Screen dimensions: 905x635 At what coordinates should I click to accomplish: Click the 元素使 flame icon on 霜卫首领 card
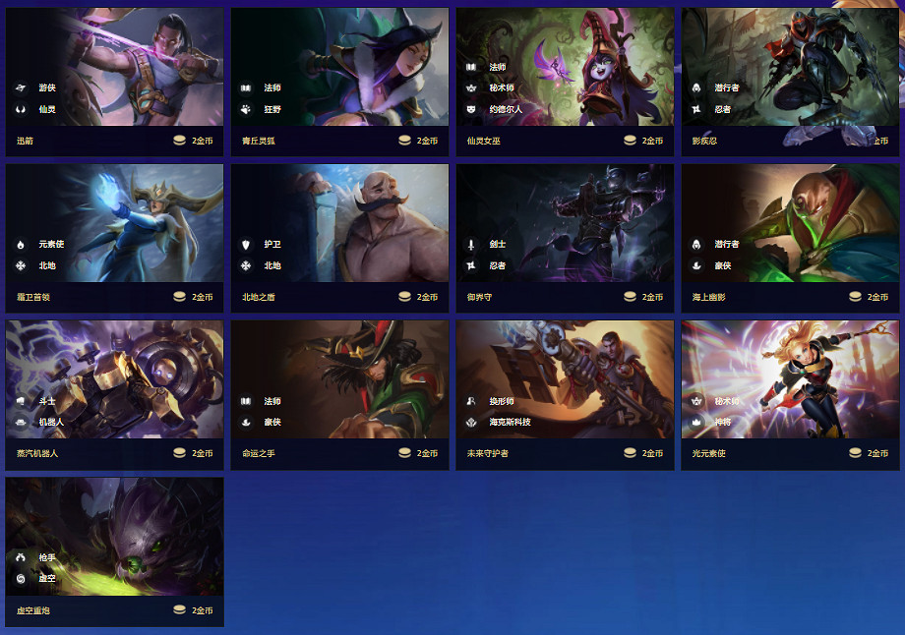[x=21, y=245]
